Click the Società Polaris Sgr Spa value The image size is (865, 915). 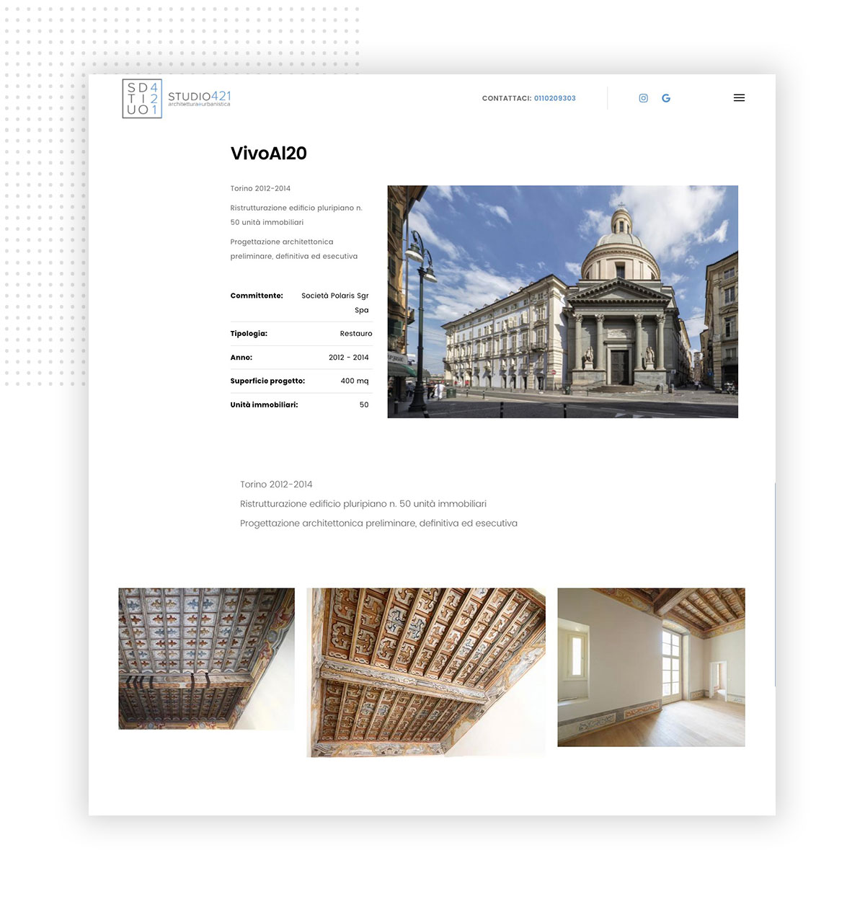[335, 303]
